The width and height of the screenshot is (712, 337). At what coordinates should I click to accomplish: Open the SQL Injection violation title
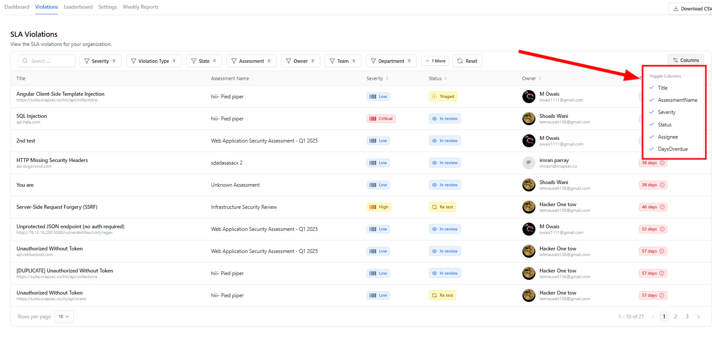[32, 116]
